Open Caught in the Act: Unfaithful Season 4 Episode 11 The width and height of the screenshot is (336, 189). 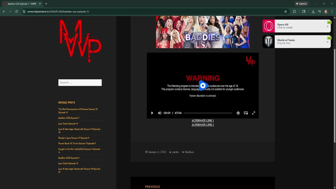click(x=79, y=151)
